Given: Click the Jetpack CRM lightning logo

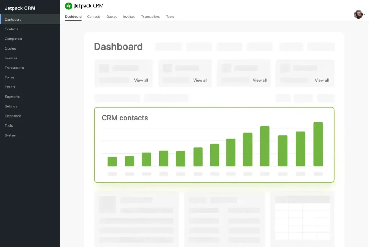Looking at the screenshot, I should click(68, 5).
